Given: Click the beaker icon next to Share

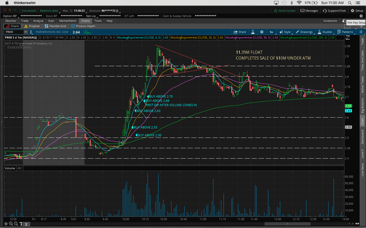Looking at the screenshot, I should click(253, 32).
